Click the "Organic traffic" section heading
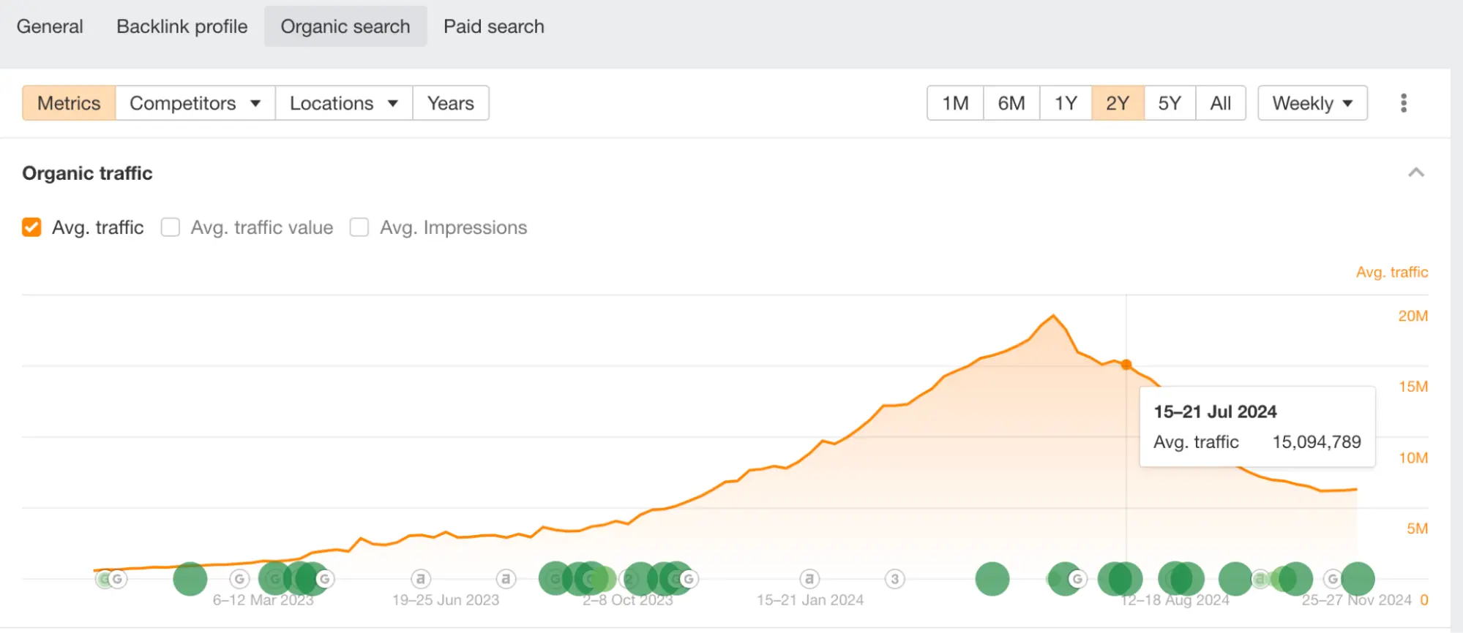This screenshot has width=1463, height=633. [87, 173]
